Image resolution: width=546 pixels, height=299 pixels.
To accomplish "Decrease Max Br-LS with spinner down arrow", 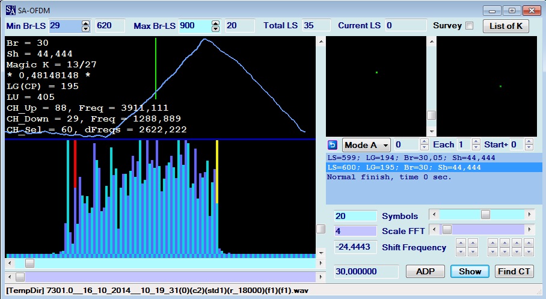I will 215,29.
